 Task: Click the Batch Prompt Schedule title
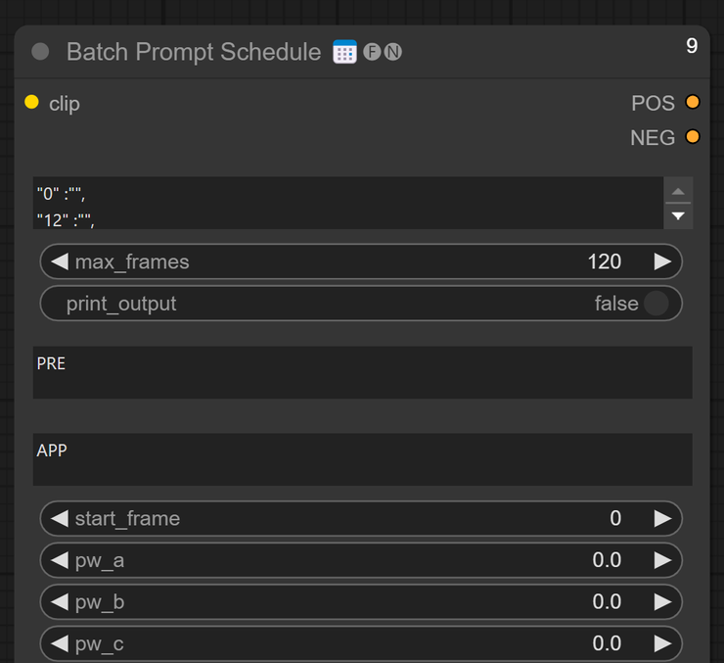[x=194, y=52]
